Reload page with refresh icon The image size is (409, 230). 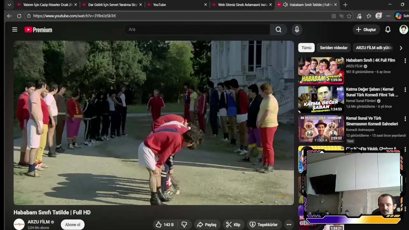(x=19, y=16)
